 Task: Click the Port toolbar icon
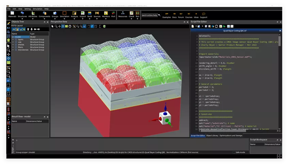113,13
